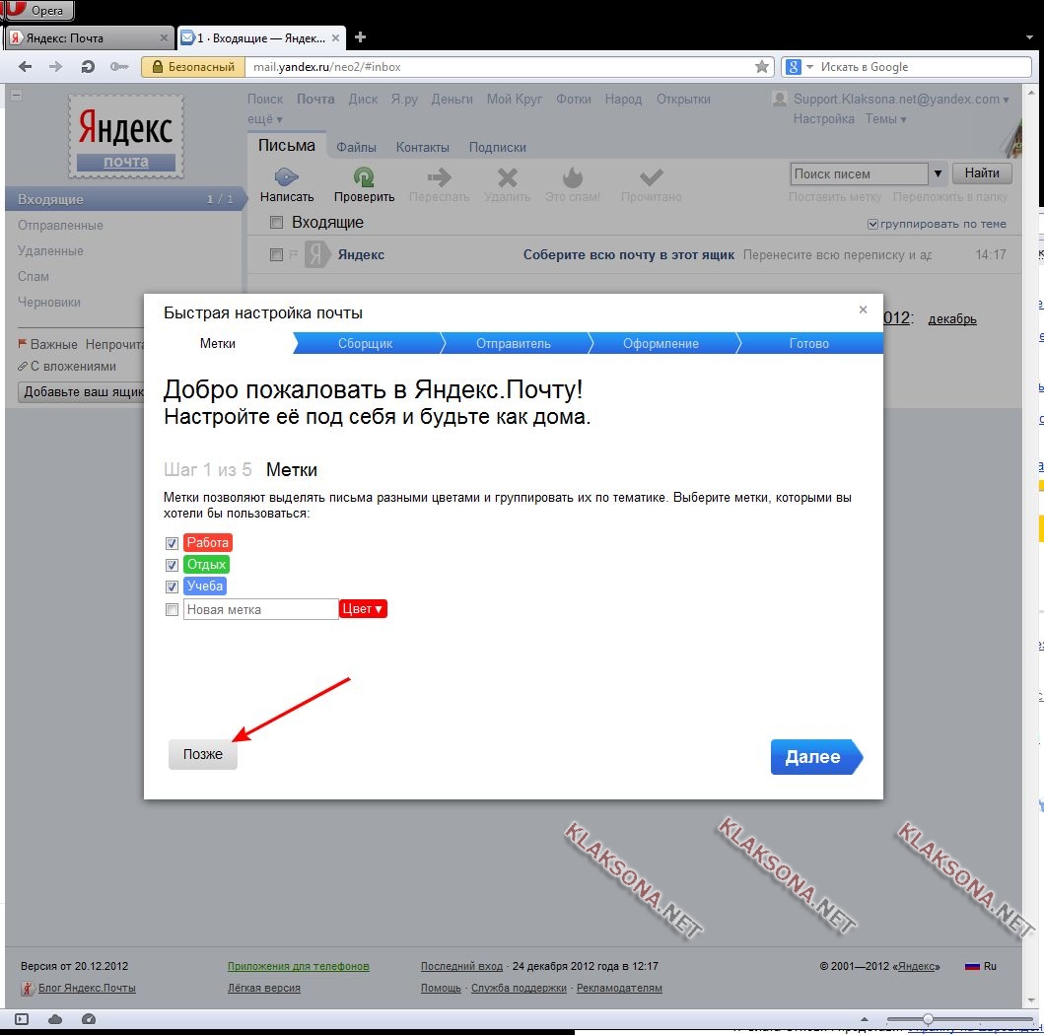Click the Новая метка text field
1044x1035 pixels.
[x=261, y=609]
